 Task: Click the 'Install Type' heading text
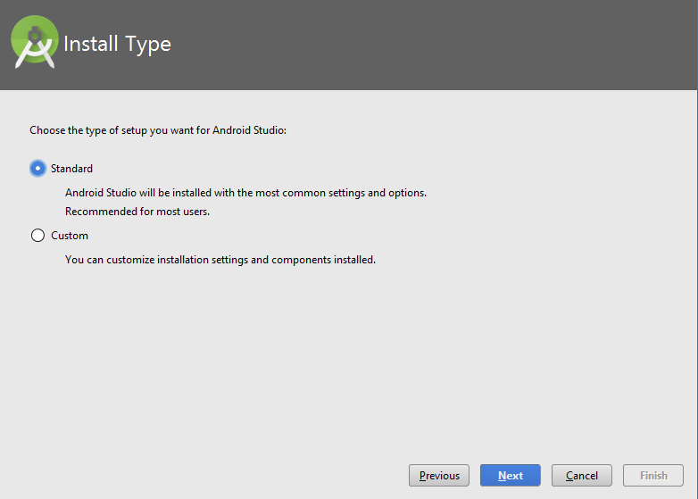pyautogui.click(x=118, y=45)
